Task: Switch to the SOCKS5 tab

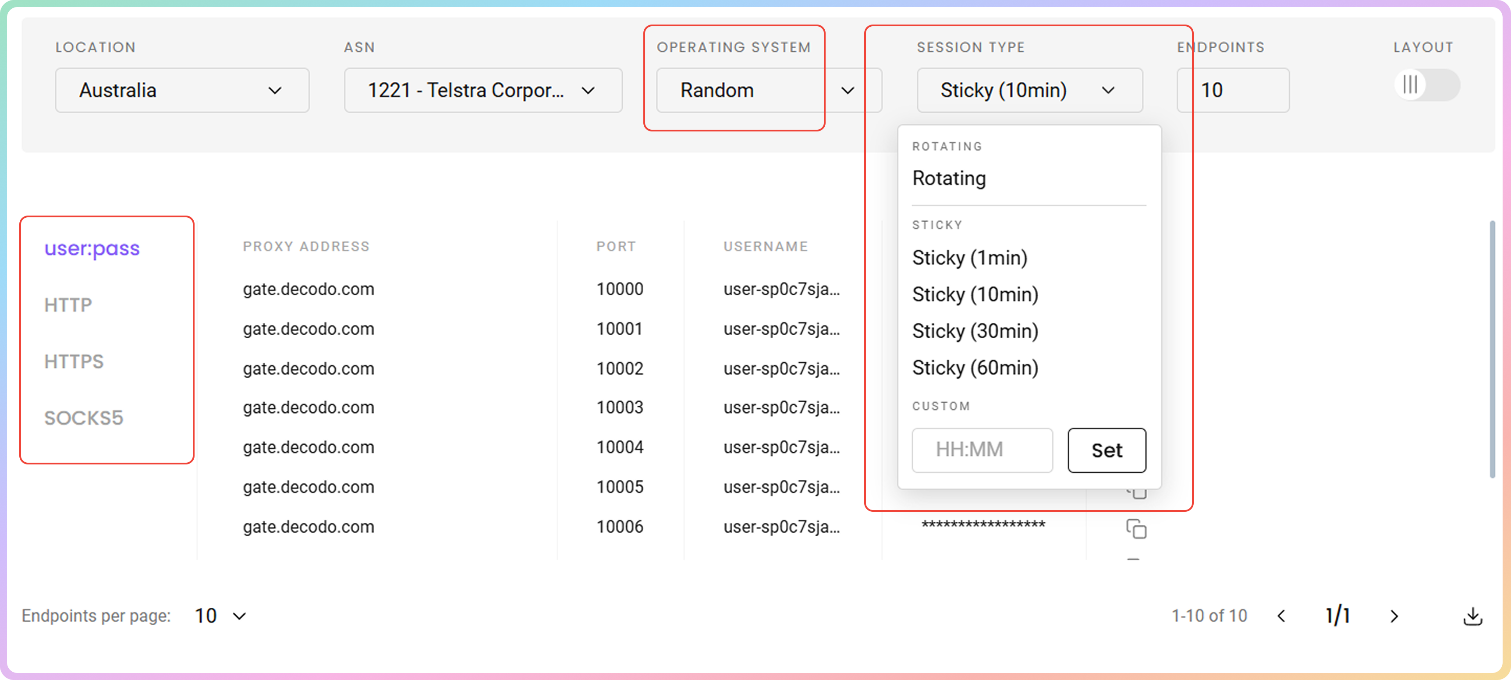Action: point(83,418)
